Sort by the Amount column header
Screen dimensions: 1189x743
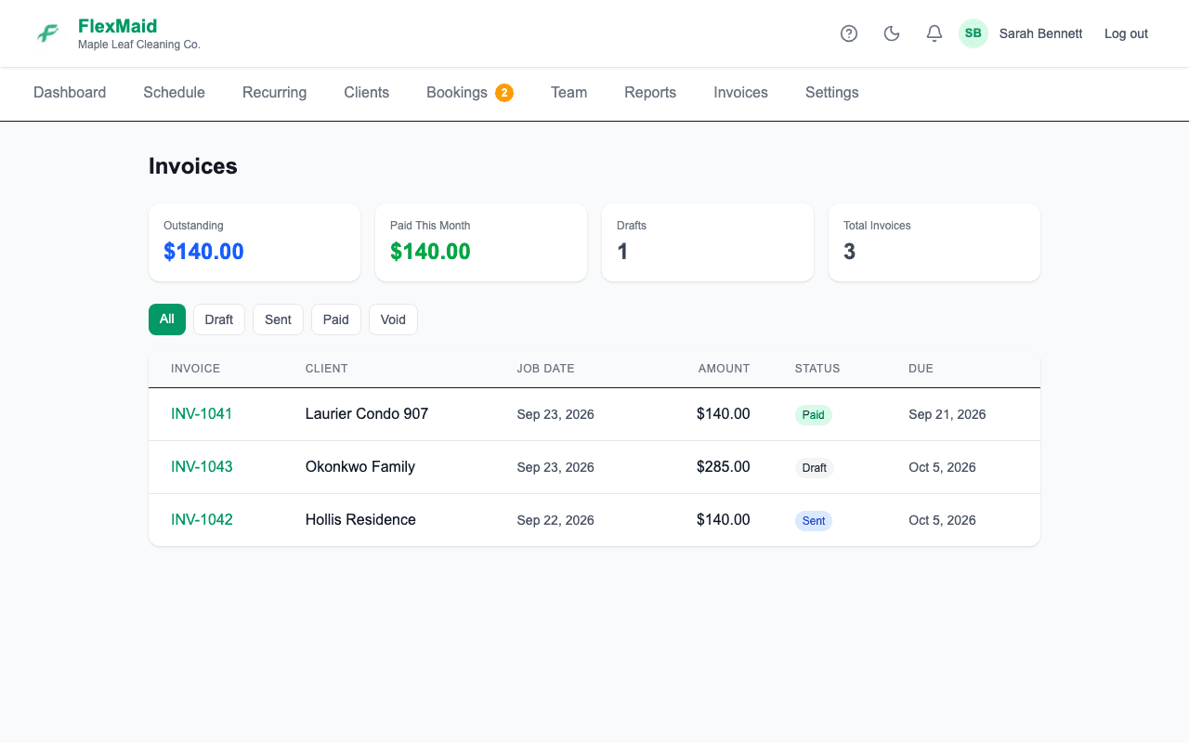tap(724, 369)
